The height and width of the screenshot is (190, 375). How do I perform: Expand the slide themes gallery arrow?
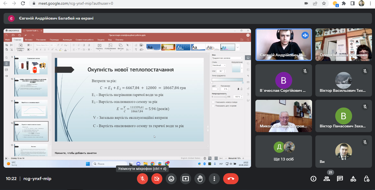(238, 47)
